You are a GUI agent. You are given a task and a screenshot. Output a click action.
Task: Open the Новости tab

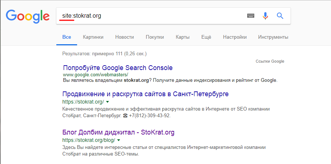125,37
